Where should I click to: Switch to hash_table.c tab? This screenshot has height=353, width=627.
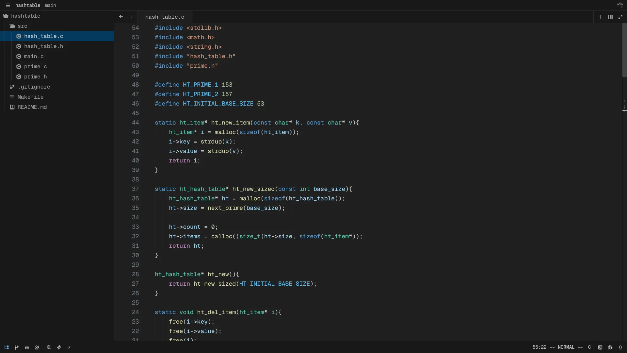click(165, 17)
